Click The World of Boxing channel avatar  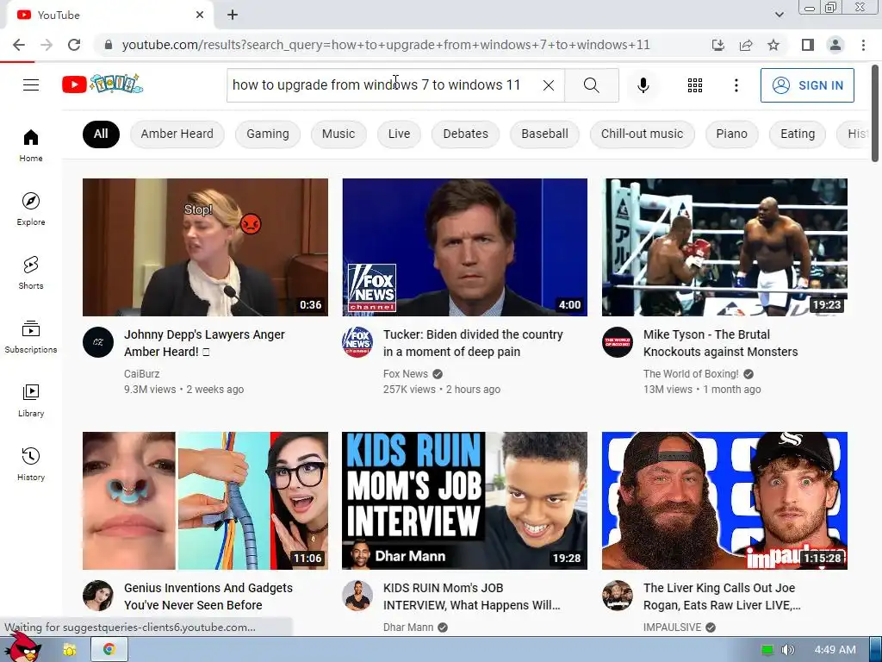point(617,342)
